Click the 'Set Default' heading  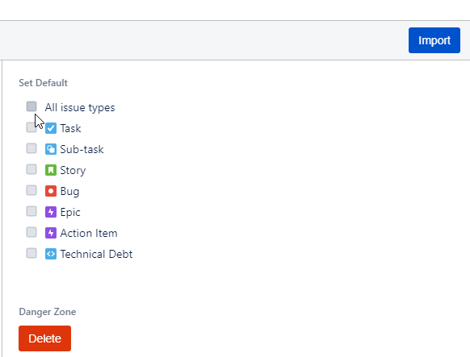(43, 83)
